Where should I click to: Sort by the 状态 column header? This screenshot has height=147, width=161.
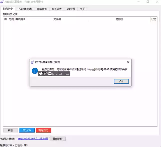pos(154,19)
